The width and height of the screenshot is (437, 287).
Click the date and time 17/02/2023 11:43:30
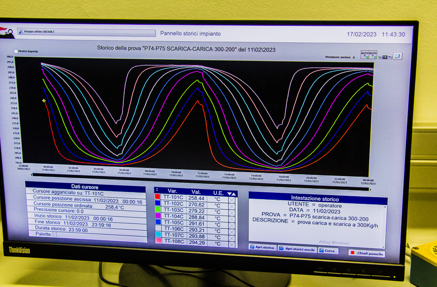point(376,34)
